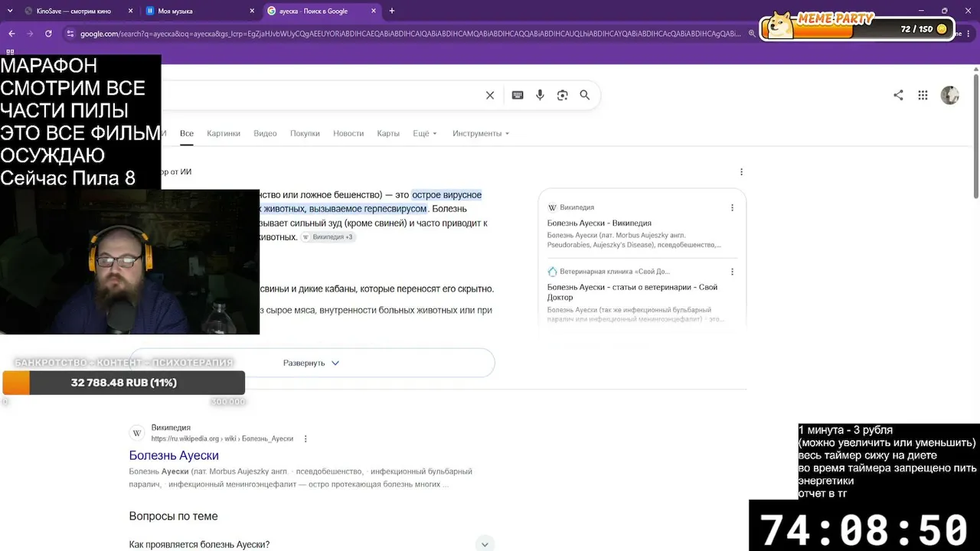Open the Ещё dropdown menu
The width and height of the screenshot is (980, 551).
pyautogui.click(x=425, y=133)
